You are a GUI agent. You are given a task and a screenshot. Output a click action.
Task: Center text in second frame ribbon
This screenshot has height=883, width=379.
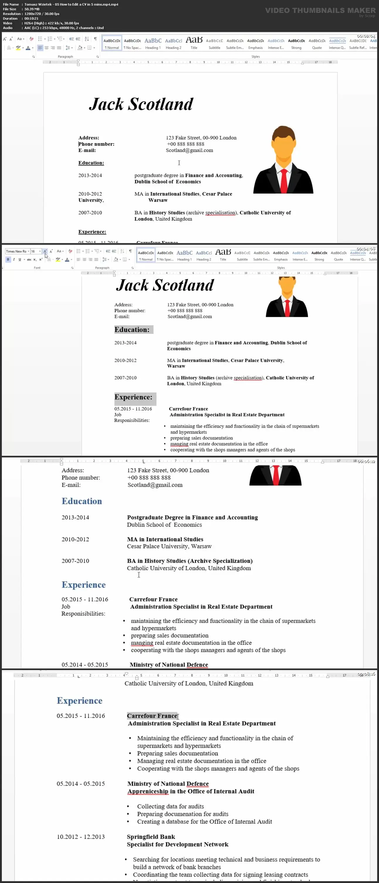pos(84,260)
